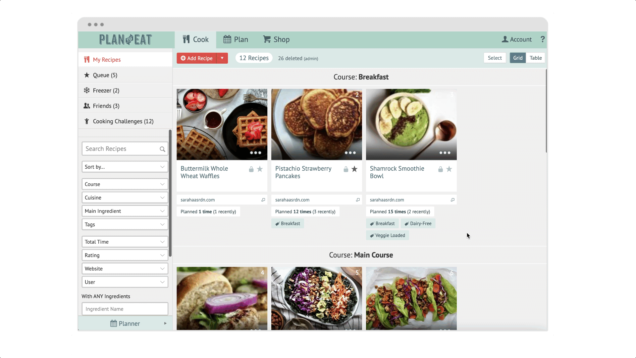Open three-dot menu on smoothie bowl photo
636x358 pixels.
pos(445,153)
